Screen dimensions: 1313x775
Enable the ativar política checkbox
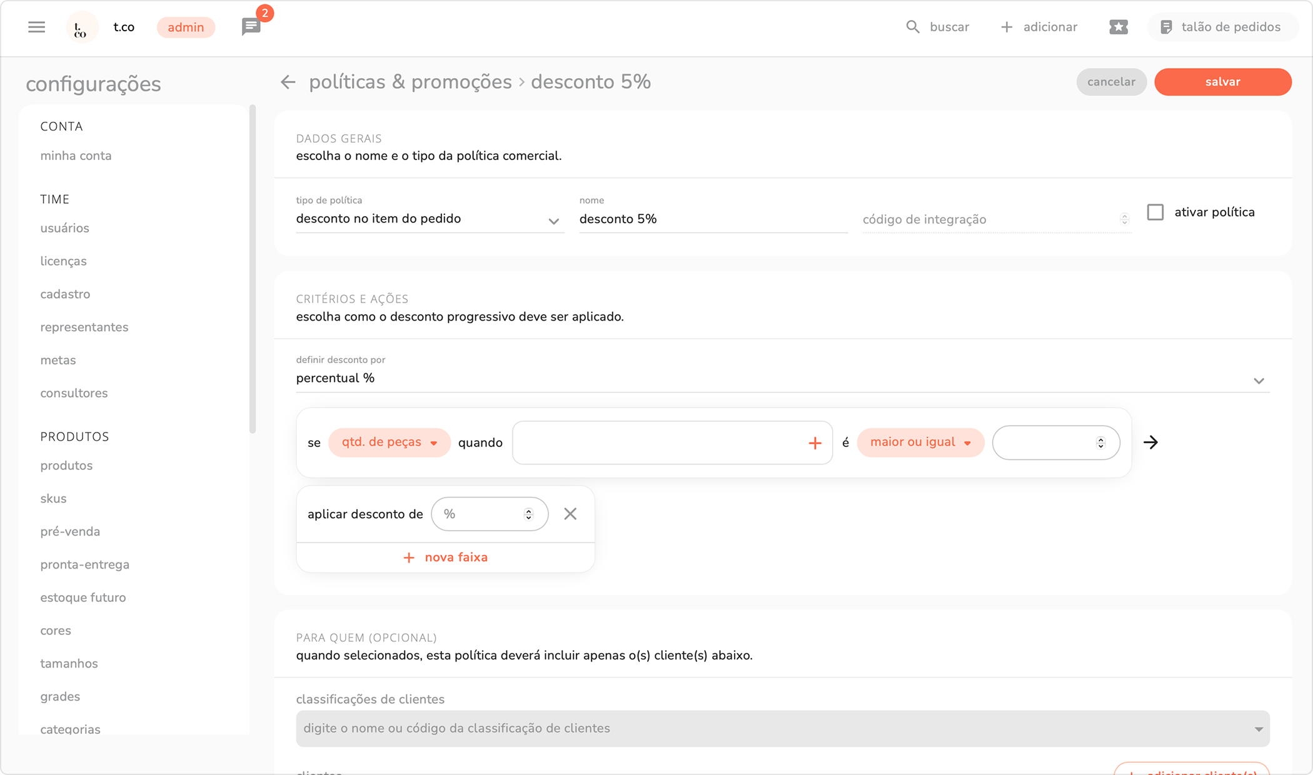pyautogui.click(x=1155, y=212)
